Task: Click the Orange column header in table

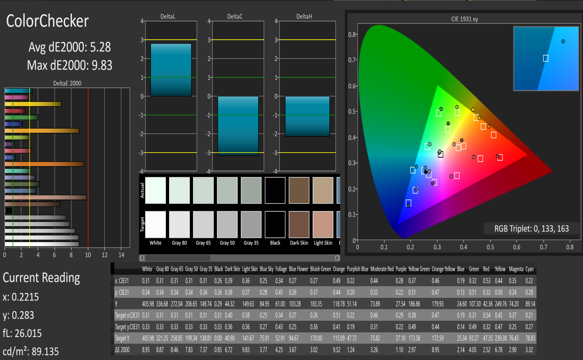Action: tap(339, 269)
